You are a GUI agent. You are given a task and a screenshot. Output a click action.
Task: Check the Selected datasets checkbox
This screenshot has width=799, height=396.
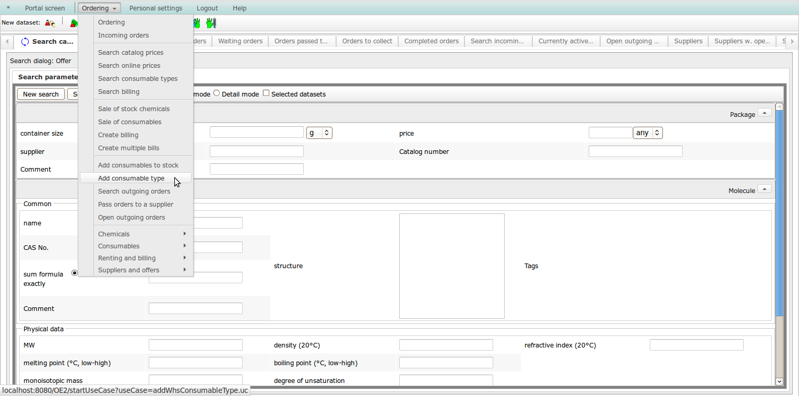click(x=266, y=93)
